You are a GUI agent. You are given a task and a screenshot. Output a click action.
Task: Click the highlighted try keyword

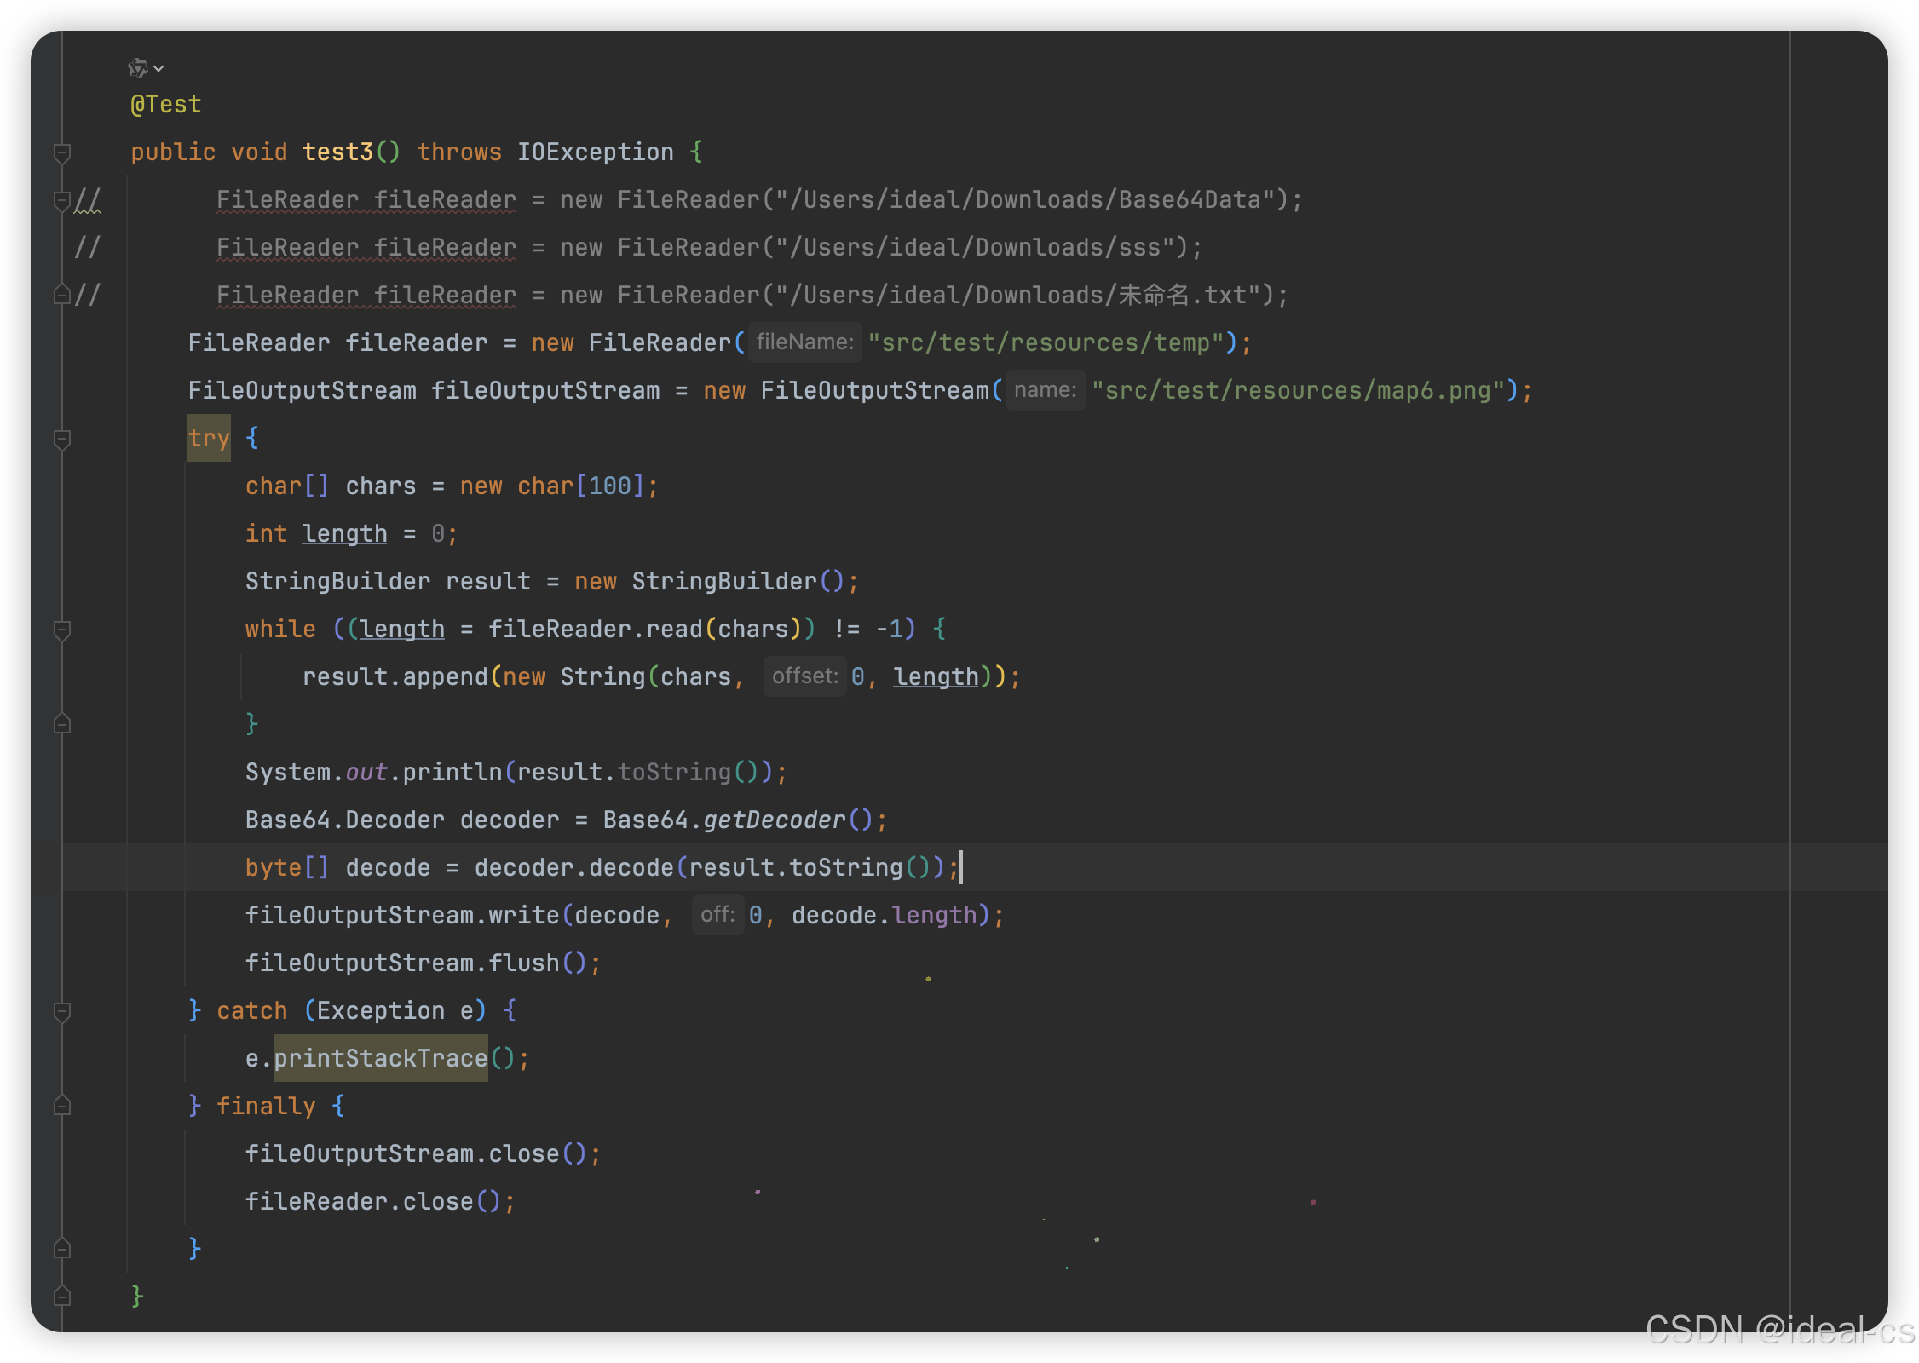point(209,438)
